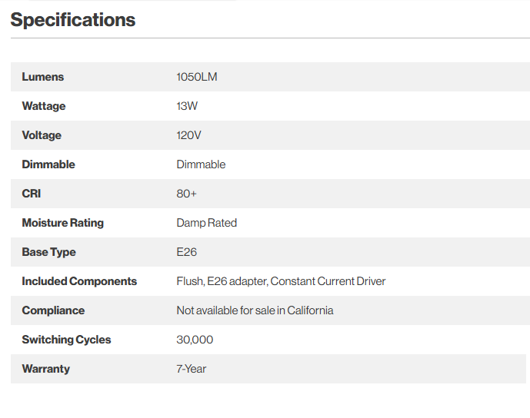The width and height of the screenshot is (530, 418).
Task: Select the E26 base type value
Action: (186, 252)
